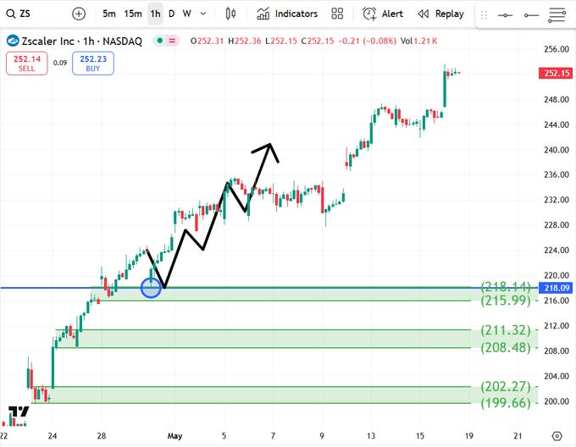
Task: Select the (202.27) zone label
Action: click(506, 386)
